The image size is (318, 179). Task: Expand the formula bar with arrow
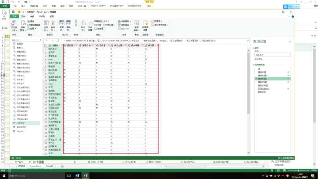(248, 41)
